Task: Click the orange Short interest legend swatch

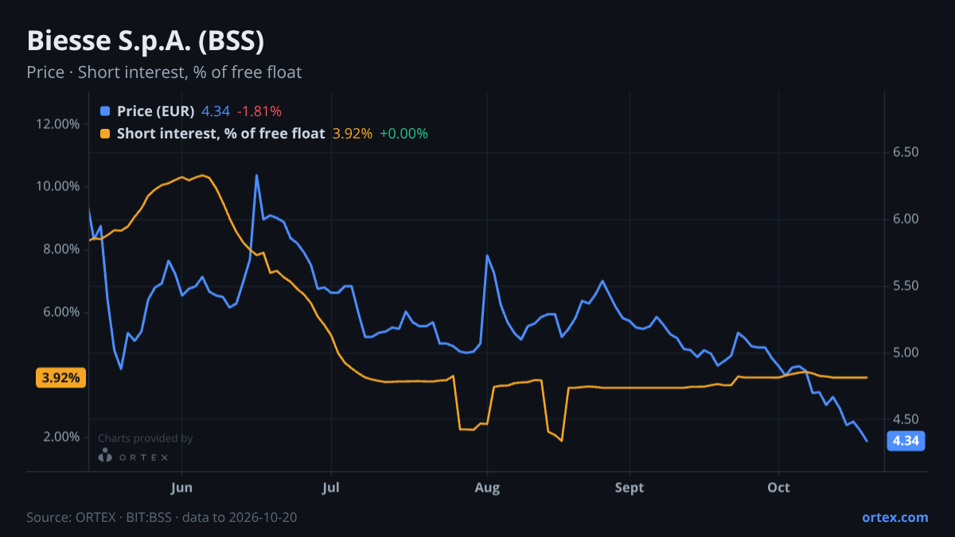Action: [x=105, y=134]
